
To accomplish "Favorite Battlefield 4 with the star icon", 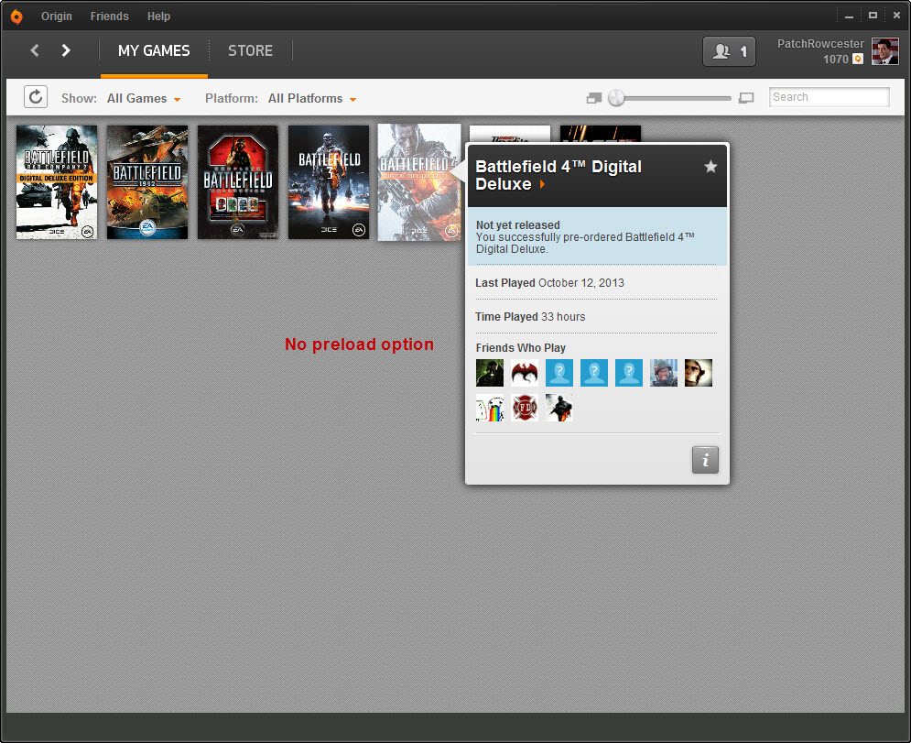I will [710, 167].
